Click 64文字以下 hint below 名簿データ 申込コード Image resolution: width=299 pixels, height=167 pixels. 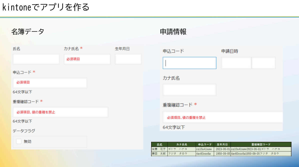point(22,92)
